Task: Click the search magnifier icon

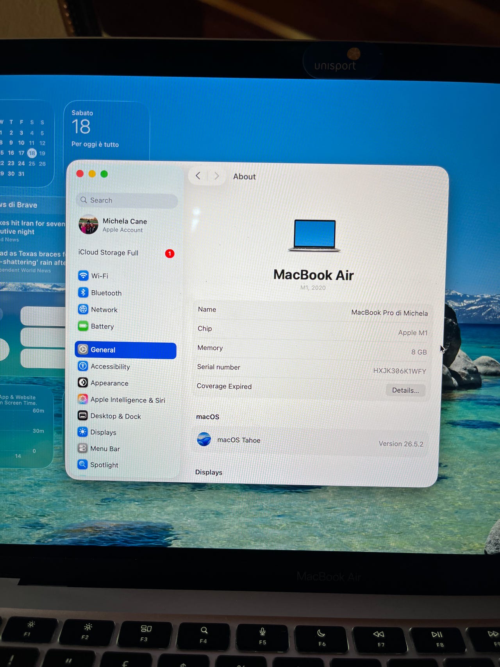Action: click(84, 200)
